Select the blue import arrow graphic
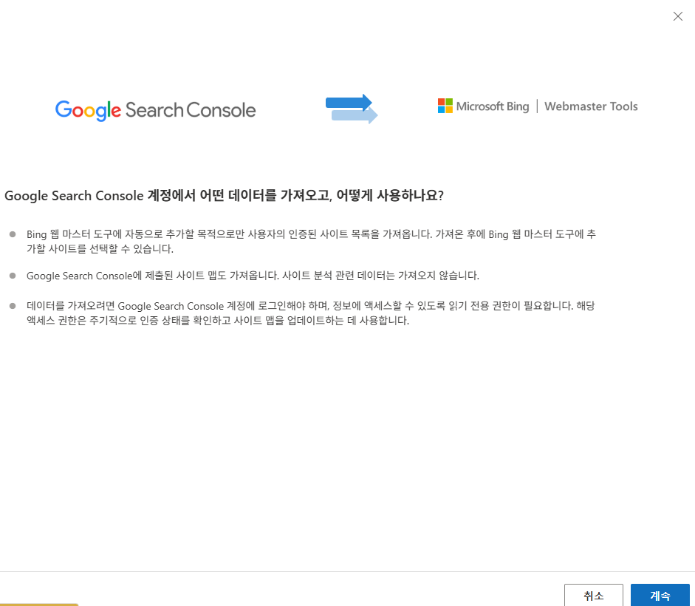The image size is (695, 606). click(x=352, y=109)
